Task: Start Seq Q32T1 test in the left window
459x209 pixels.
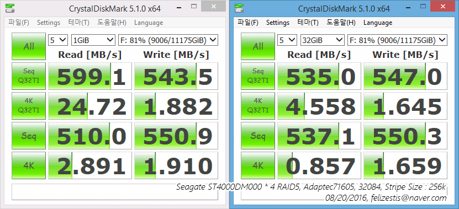Action: click(x=29, y=76)
